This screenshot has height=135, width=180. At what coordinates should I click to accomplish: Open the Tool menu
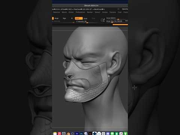pos(120,12)
